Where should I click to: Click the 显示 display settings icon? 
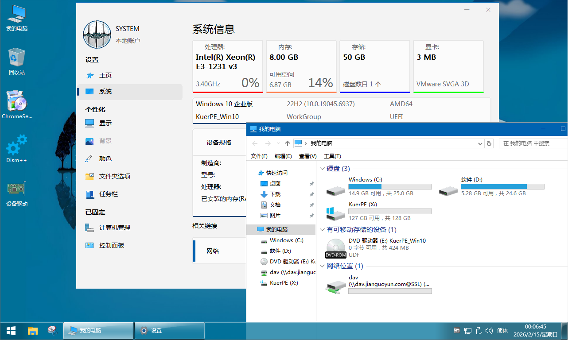[89, 123]
